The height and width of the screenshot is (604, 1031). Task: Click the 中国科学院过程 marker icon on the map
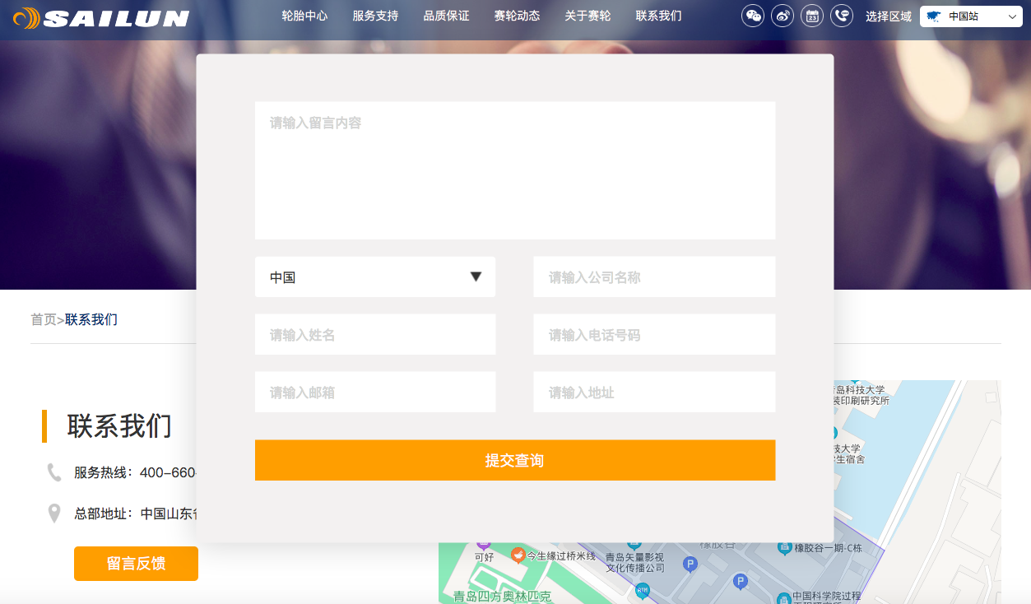click(783, 597)
